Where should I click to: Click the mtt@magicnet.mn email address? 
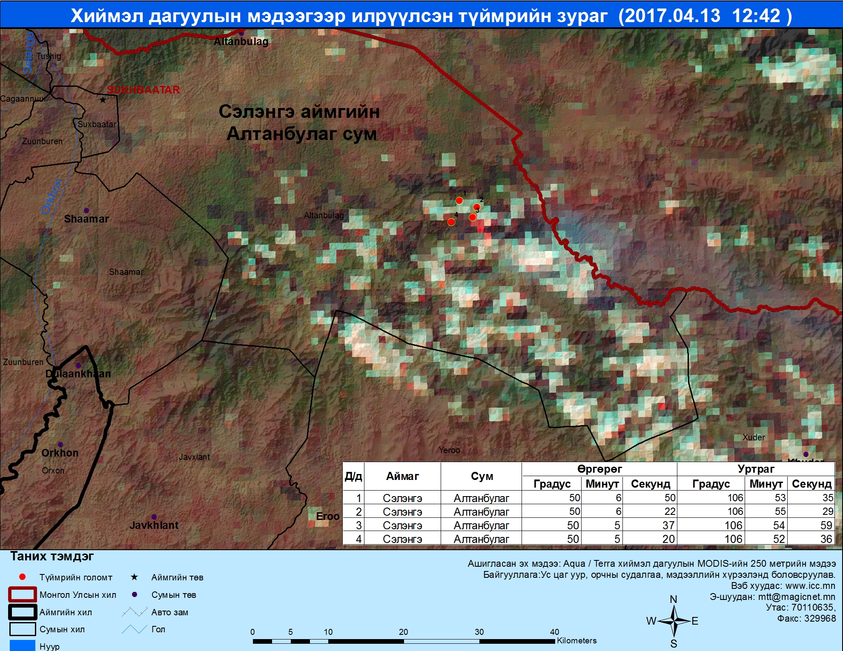tap(797, 597)
